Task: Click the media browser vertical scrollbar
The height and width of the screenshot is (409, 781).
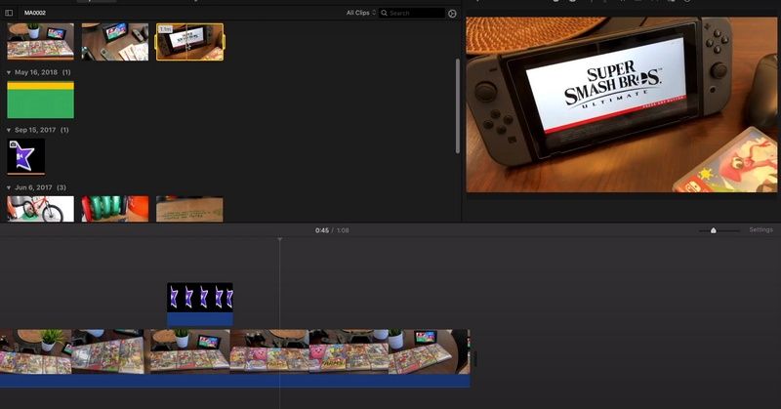Action: tap(458, 105)
